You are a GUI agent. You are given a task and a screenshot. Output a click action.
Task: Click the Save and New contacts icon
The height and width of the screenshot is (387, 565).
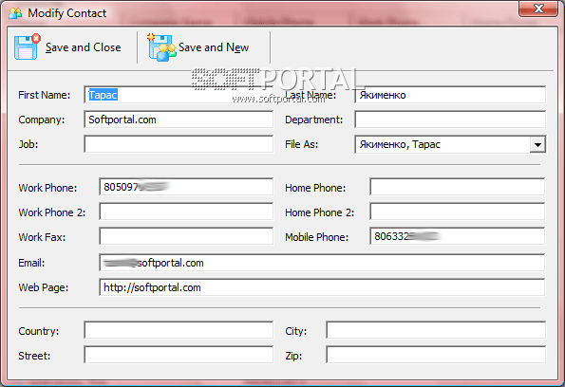[x=161, y=47]
